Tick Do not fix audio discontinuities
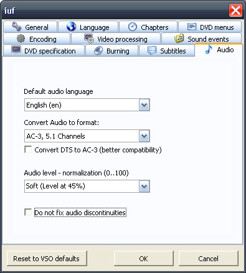Viewport: 246px width, 273px height. click(x=28, y=212)
